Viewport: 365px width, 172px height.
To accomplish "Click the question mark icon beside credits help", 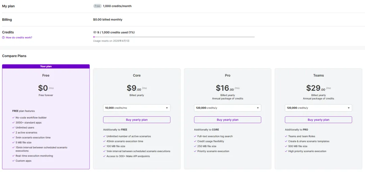I will pyautogui.click(x=3, y=37).
